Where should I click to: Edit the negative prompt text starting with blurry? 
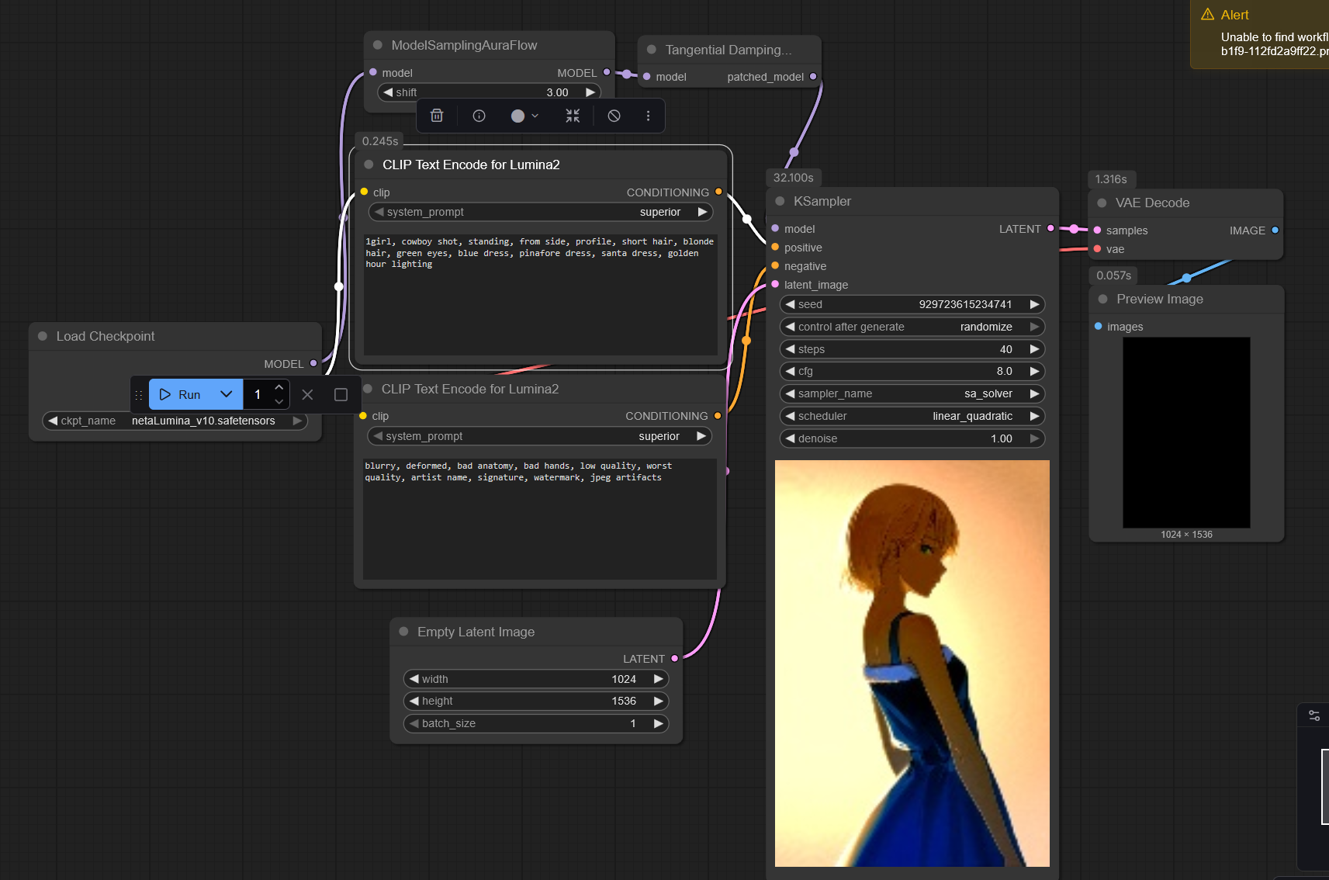pos(540,518)
